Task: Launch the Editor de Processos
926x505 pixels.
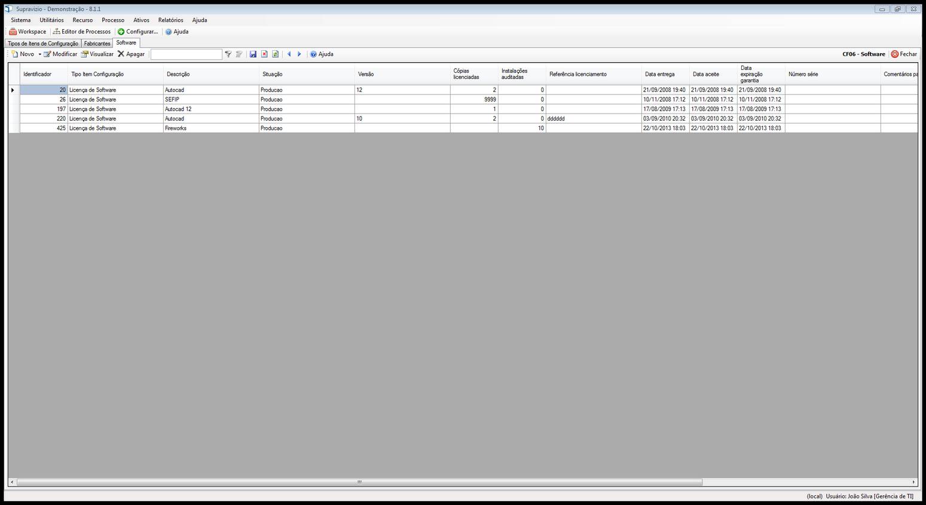Action: coord(81,32)
